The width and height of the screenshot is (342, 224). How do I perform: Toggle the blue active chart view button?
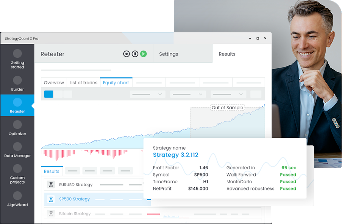tap(48, 94)
